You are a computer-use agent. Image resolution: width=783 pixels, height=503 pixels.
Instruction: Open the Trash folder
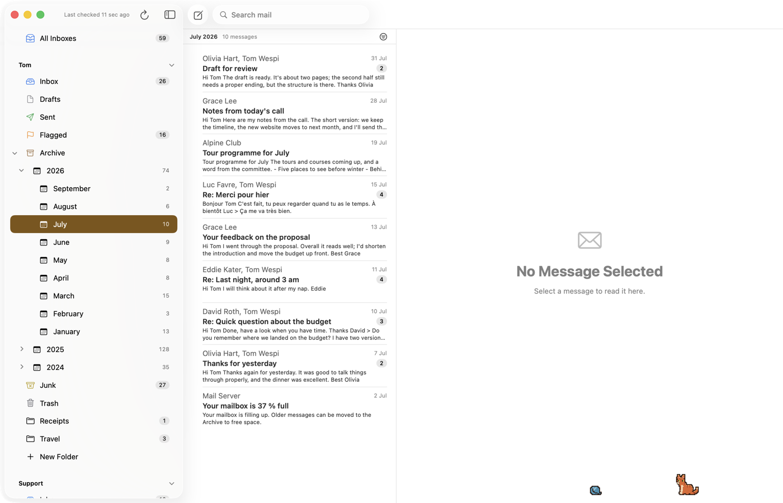[94, 404]
